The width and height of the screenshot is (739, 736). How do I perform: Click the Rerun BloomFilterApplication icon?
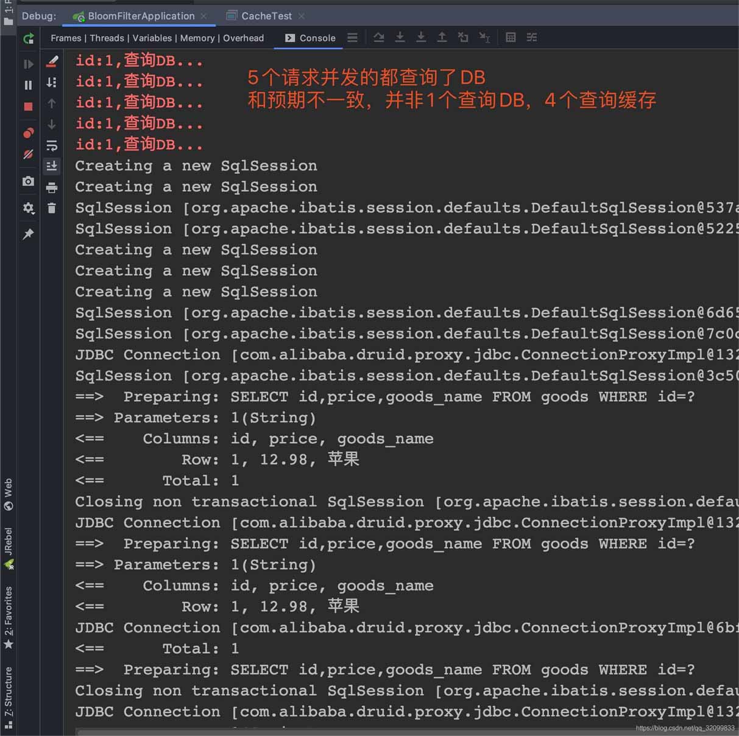tap(28, 39)
